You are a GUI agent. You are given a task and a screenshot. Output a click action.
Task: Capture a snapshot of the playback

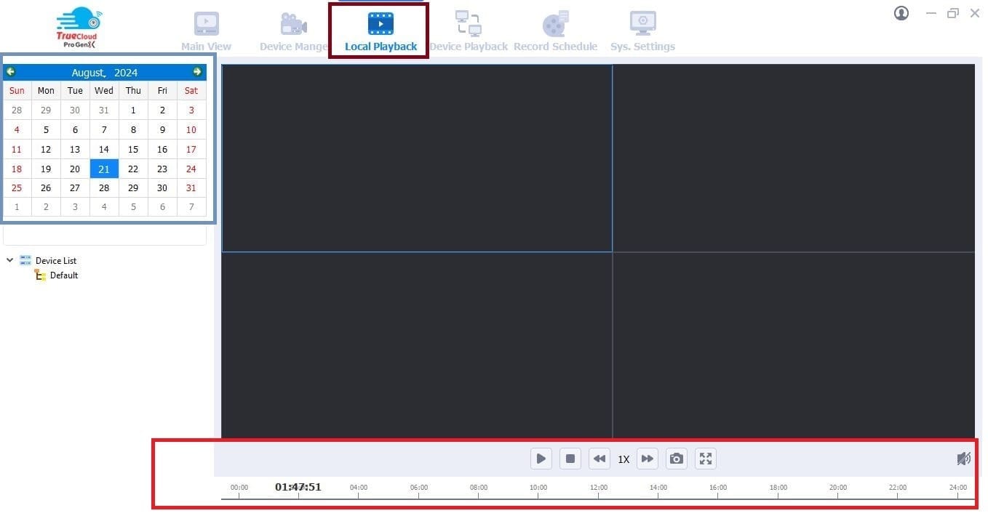coord(676,459)
